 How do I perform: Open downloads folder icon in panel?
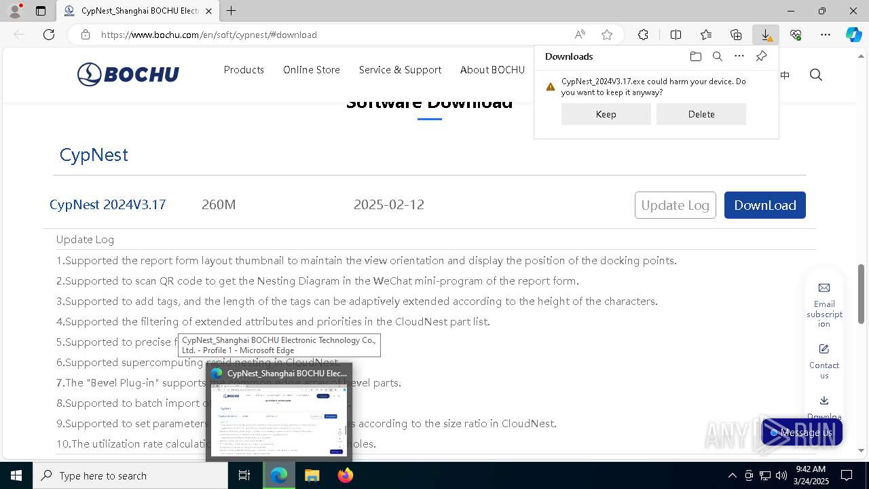(695, 56)
